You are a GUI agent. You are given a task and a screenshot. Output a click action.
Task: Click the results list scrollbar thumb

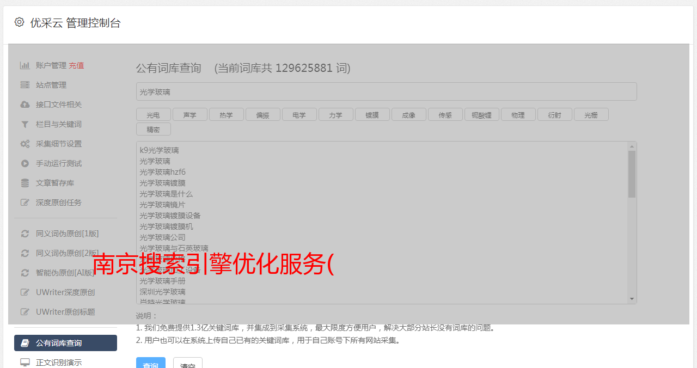click(632, 174)
